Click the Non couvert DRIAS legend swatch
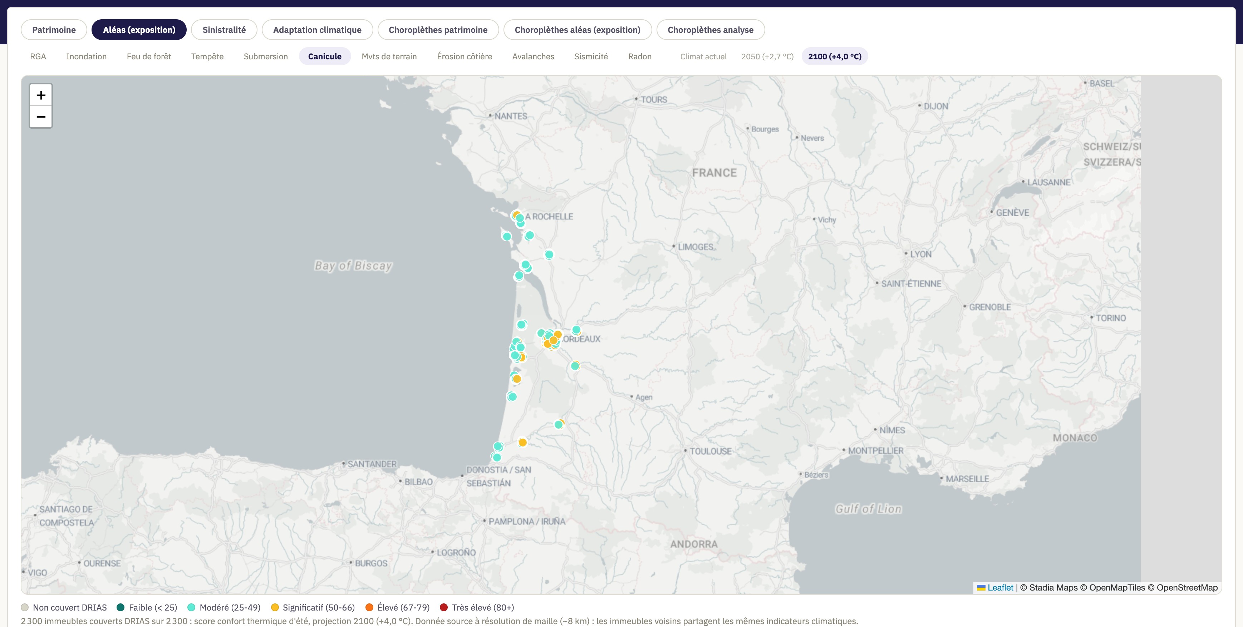Screen dimensions: 1243x627 tap(25, 607)
